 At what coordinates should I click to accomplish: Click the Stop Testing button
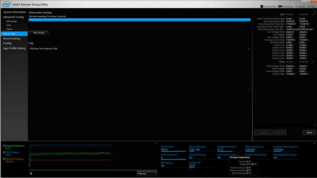coord(38,33)
